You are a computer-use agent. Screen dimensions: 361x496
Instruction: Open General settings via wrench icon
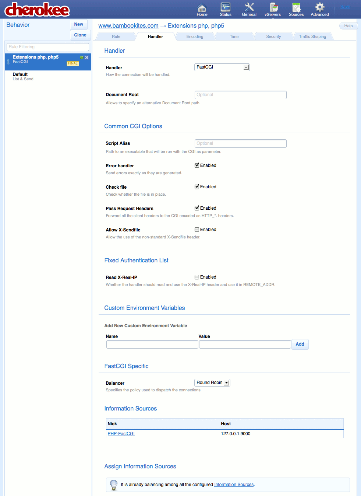249,9
